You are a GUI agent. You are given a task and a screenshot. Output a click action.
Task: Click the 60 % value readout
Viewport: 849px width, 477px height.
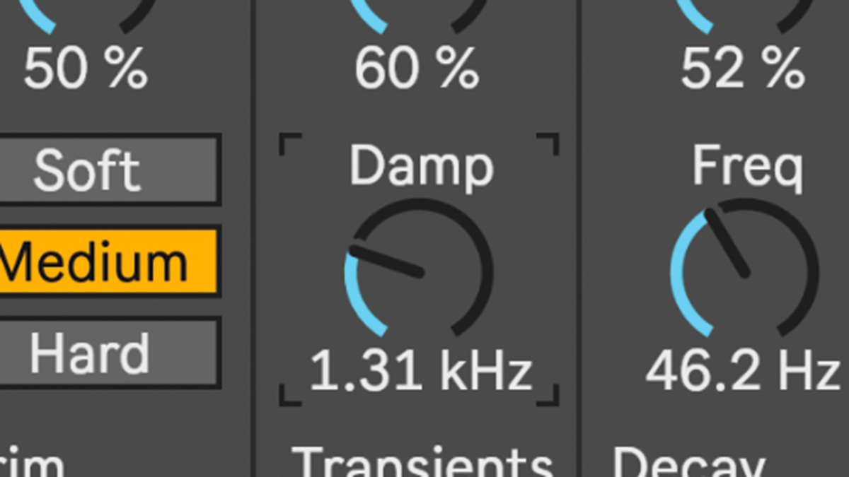coord(417,69)
